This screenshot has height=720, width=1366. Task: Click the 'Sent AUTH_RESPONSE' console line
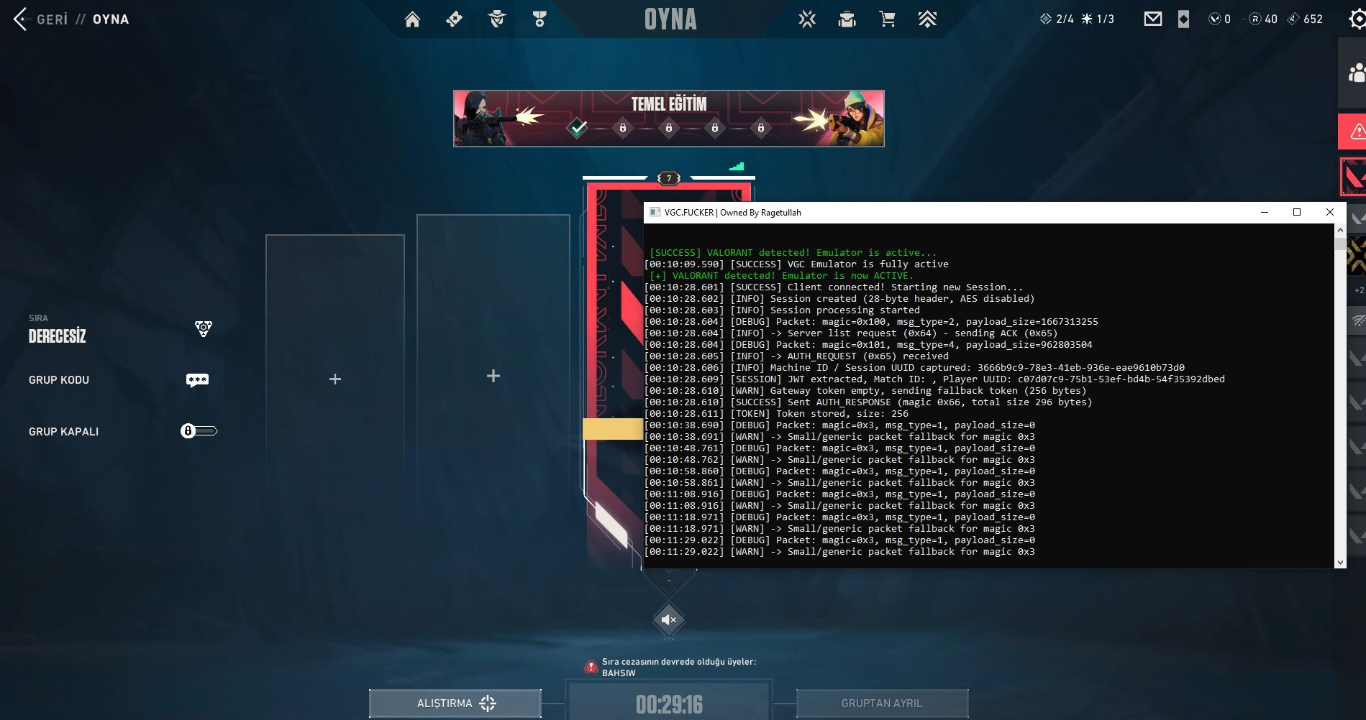tap(868, 402)
